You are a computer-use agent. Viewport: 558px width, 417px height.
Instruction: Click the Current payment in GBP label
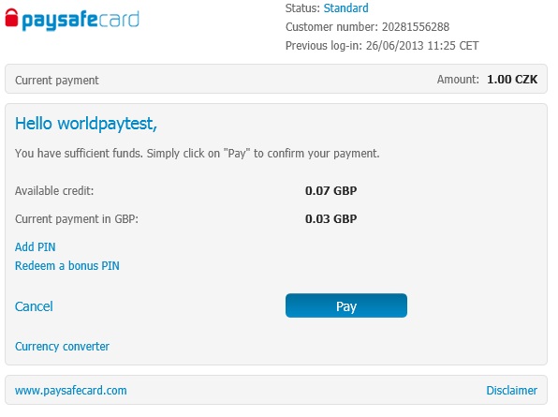pyautogui.click(x=77, y=219)
